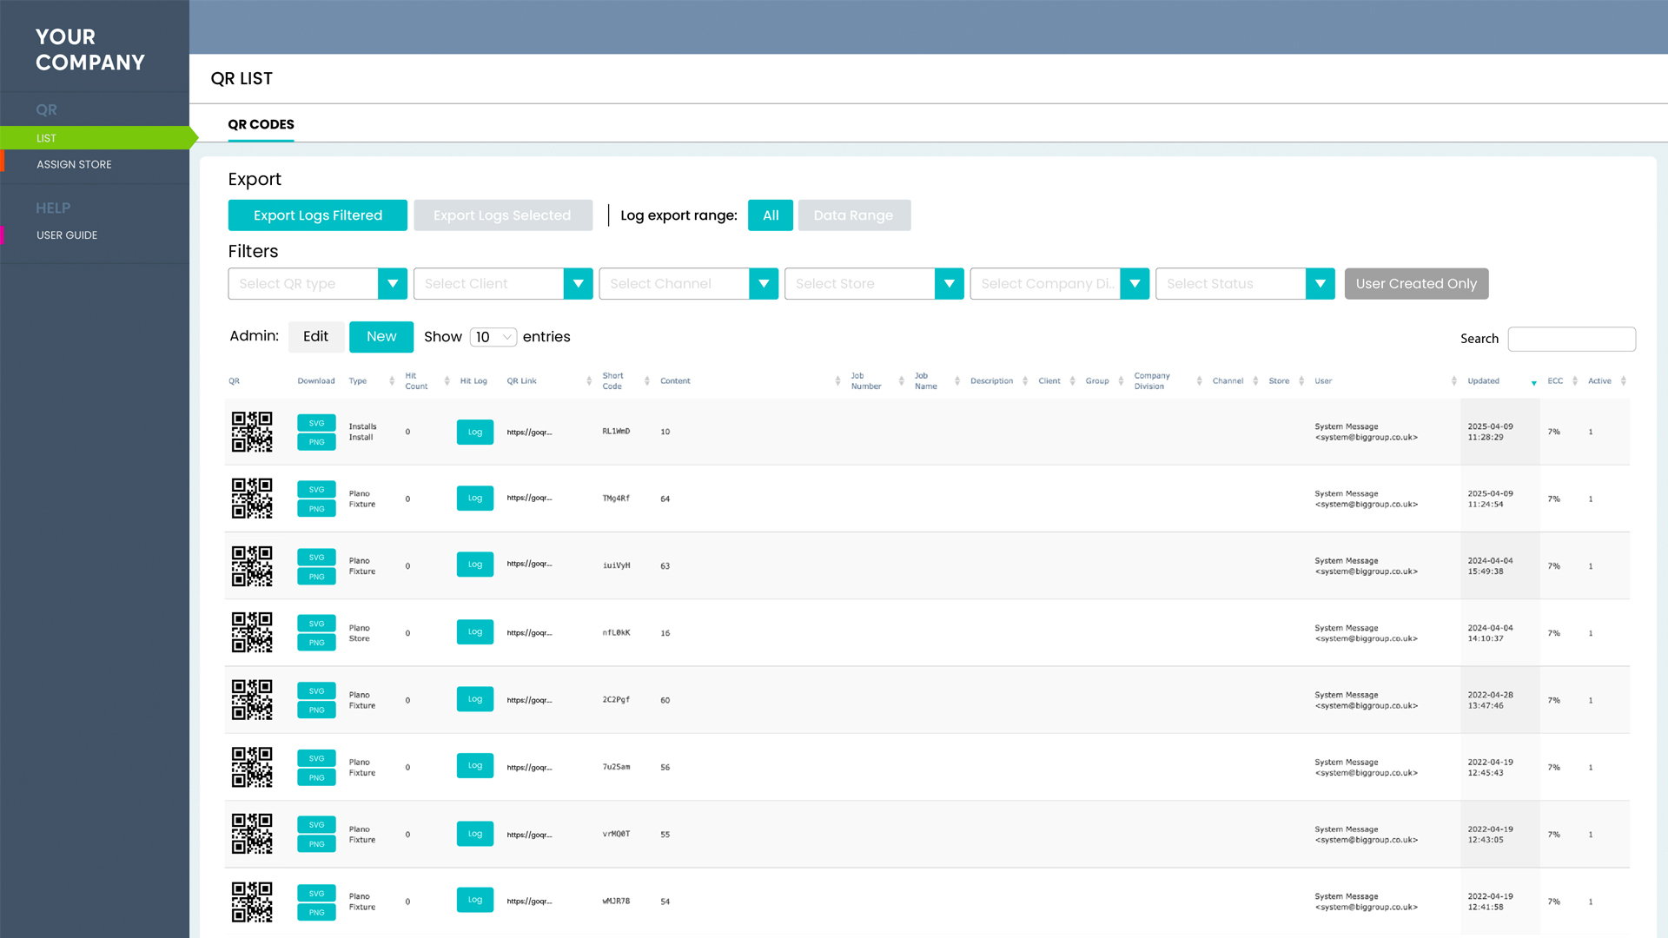Screen dimensions: 1668x938
Task: Open hit Log for short code nfL0kK
Action: click(475, 632)
